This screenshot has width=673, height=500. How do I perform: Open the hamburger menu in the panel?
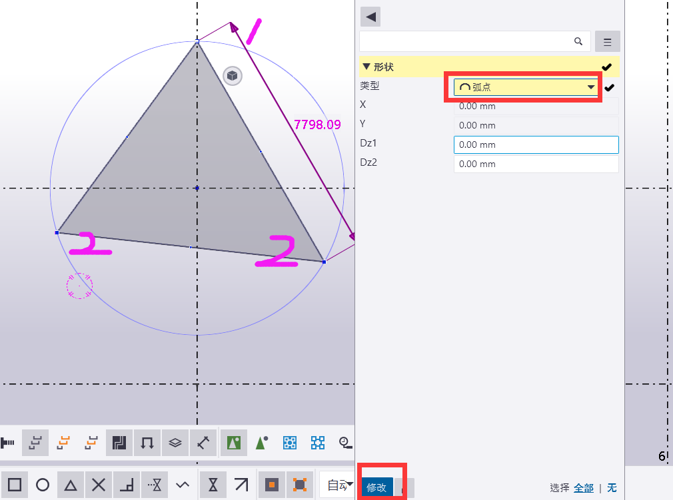coord(607,41)
